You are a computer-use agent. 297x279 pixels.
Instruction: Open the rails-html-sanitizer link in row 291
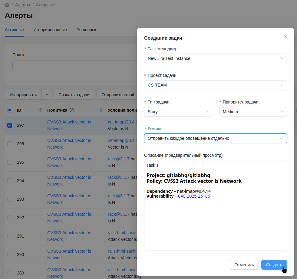point(122,233)
